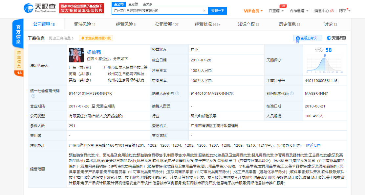Open legal representative 杨仙强 profile link
Viewport: 365px width, 195px height.
click(x=94, y=52)
